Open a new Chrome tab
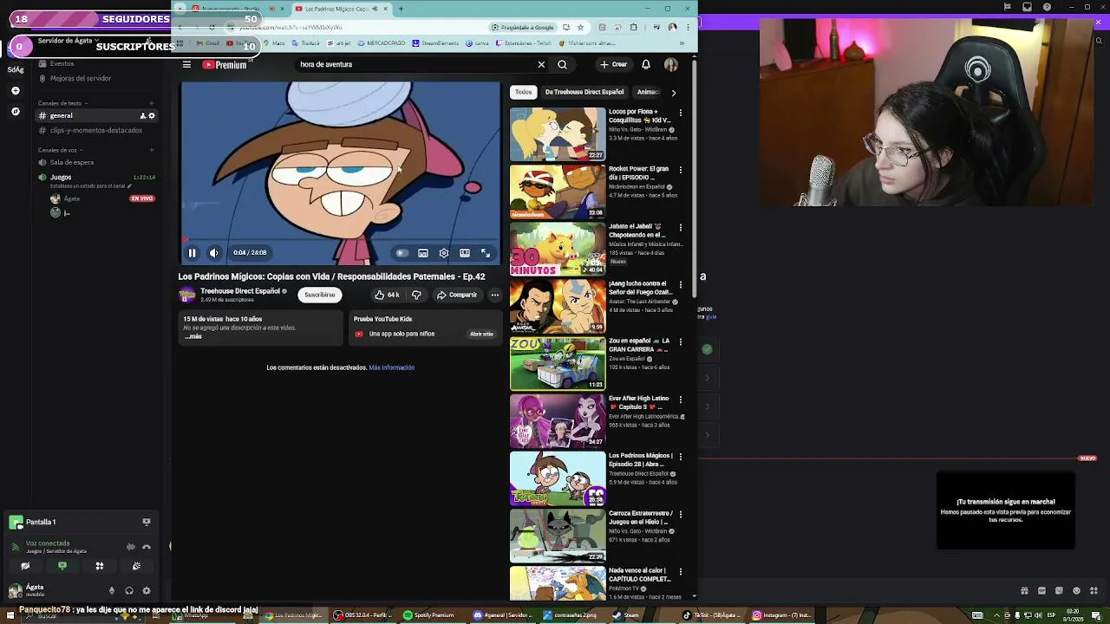Image resolution: width=1110 pixels, height=624 pixels. 401,9
